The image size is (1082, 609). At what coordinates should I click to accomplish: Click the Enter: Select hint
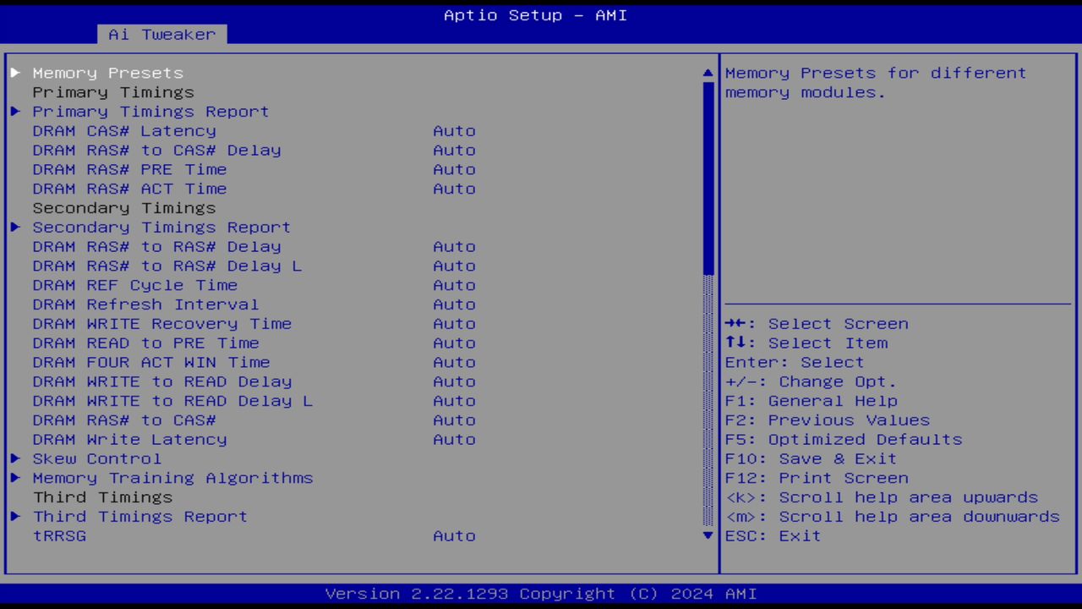coord(795,363)
